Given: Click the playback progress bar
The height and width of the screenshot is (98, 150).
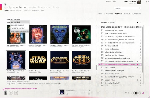Looking at the screenshot, I should (78, 92).
